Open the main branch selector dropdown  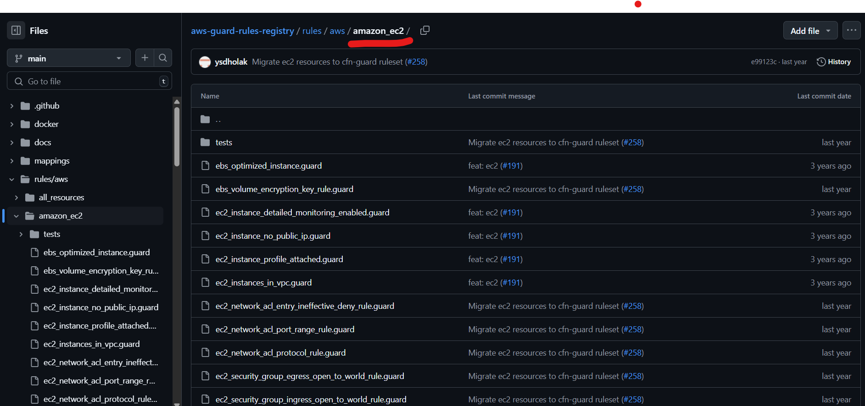[69, 58]
